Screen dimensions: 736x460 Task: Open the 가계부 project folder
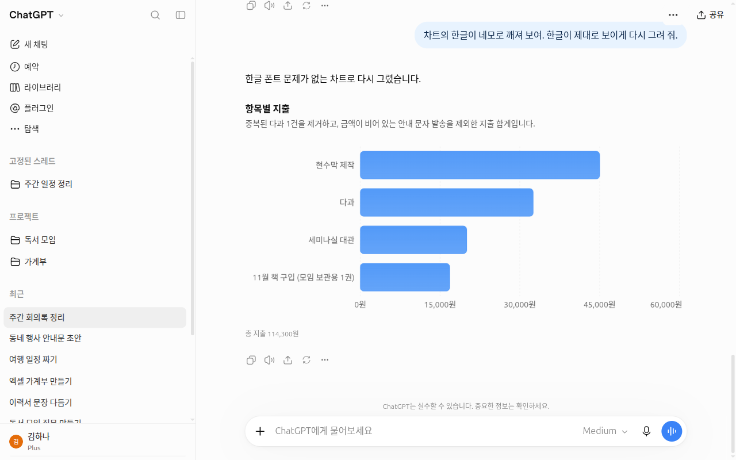point(95,262)
